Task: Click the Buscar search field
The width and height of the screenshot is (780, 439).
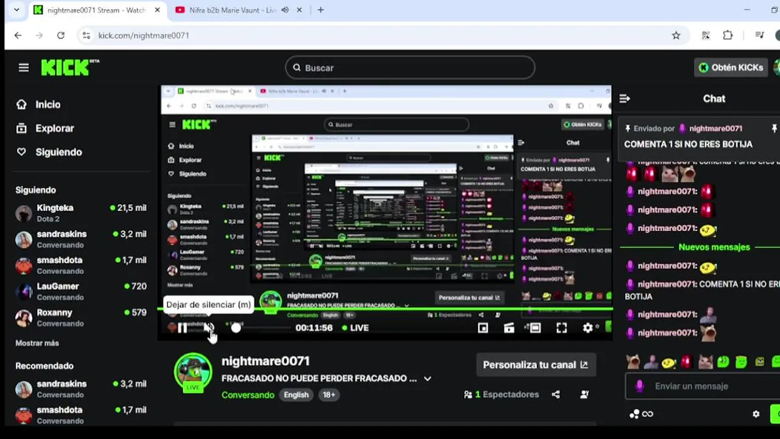Action: coord(410,68)
